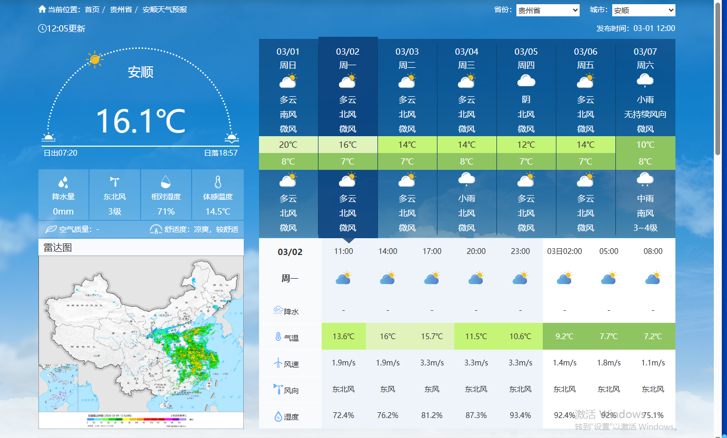Click the home icon in breadcrumb
This screenshot has width=727, height=438.
(x=42, y=9)
